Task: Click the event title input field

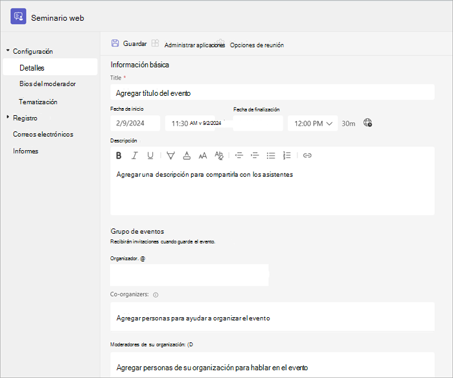Action: [x=272, y=93]
